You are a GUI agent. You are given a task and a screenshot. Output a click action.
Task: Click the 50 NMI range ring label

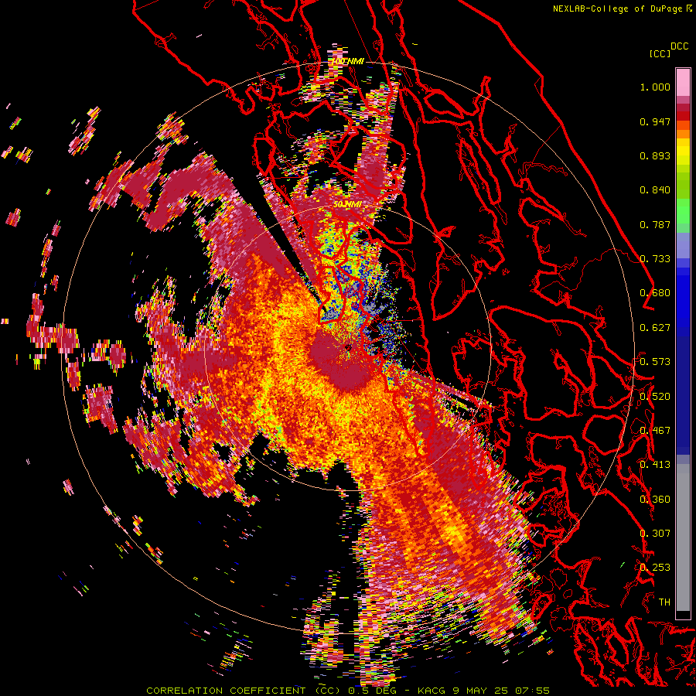(x=347, y=205)
